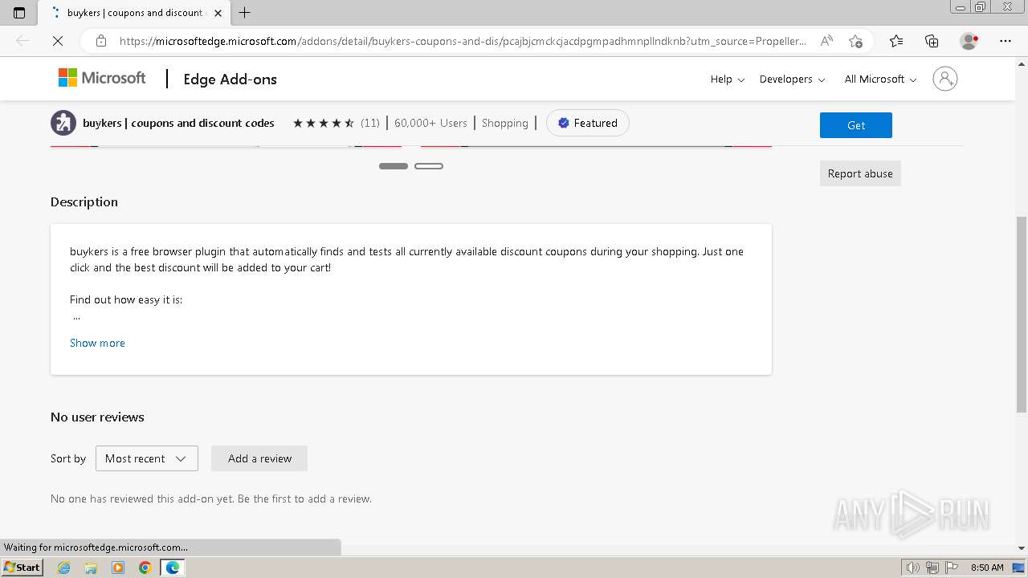Click the buykers extension title
Viewport: 1028px width, 578px height.
178,123
